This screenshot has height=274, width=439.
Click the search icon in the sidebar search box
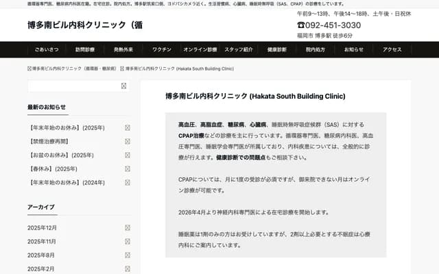[123, 86]
